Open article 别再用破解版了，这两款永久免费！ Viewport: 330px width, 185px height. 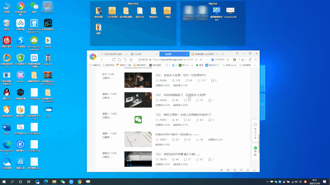click(x=185, y=95)
